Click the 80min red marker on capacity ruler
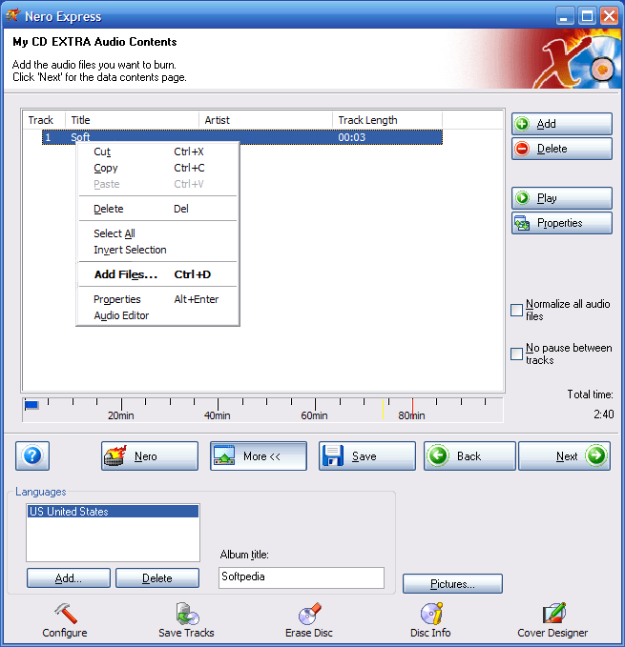 click(412, 407)
